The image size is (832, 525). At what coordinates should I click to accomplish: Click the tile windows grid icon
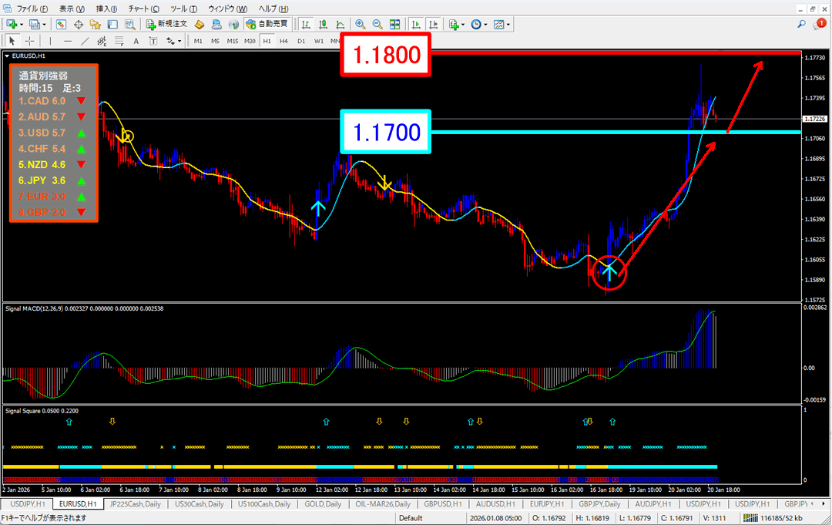click(x=394, y=25)
